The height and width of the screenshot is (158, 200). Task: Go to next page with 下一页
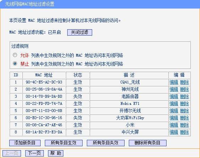(x=35, y=153)
